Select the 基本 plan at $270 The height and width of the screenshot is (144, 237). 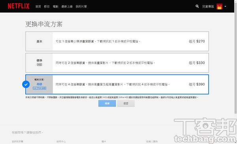[117, 41]
